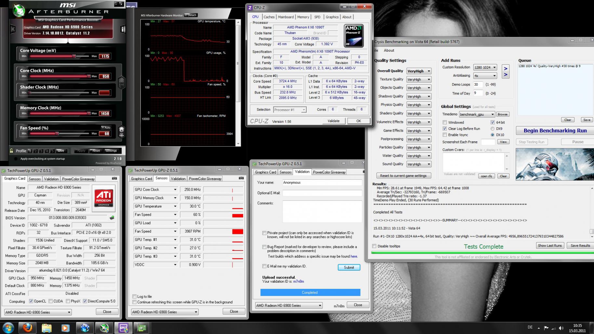Check E-Mail me my validation ID
This screenshot has height=334, width=594.
point(264,266)
